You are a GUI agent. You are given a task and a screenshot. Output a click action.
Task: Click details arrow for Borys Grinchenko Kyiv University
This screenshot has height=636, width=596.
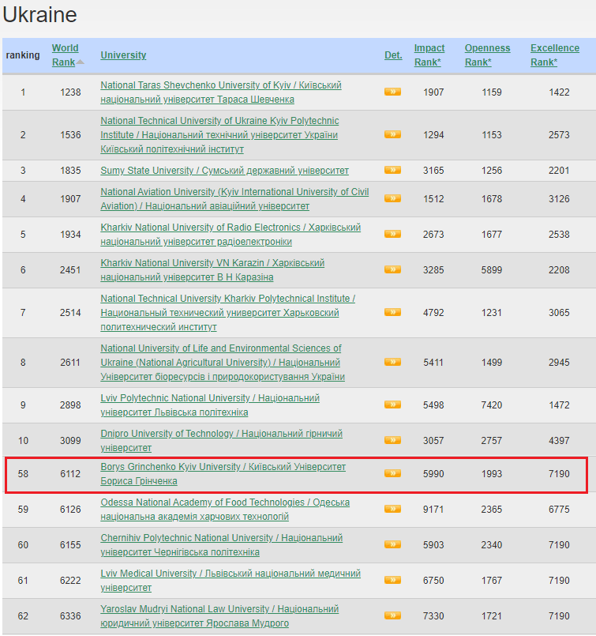pos(392,473)
